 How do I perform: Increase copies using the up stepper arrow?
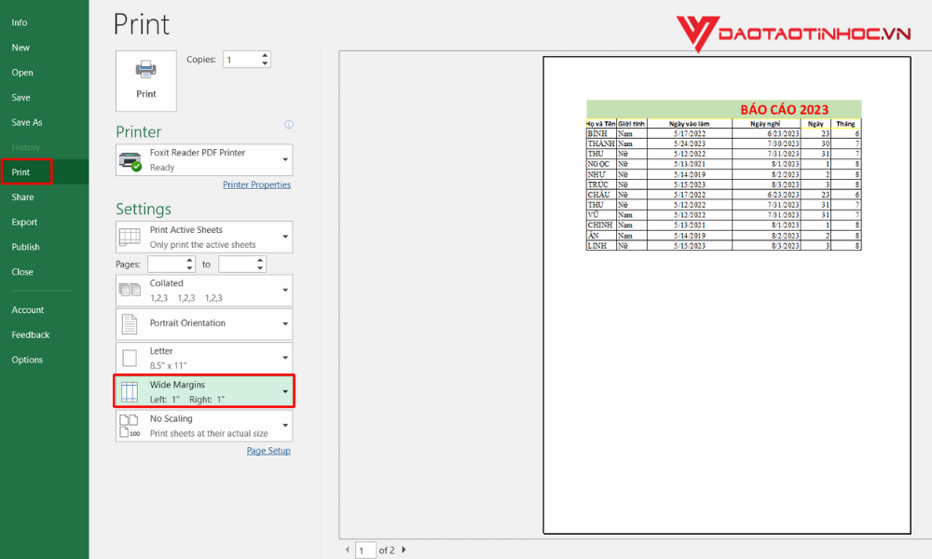266,55
